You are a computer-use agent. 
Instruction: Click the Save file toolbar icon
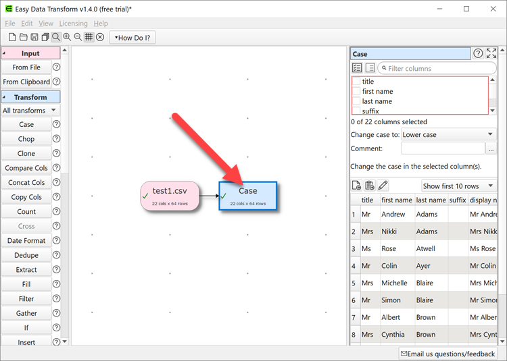point(34,37)
